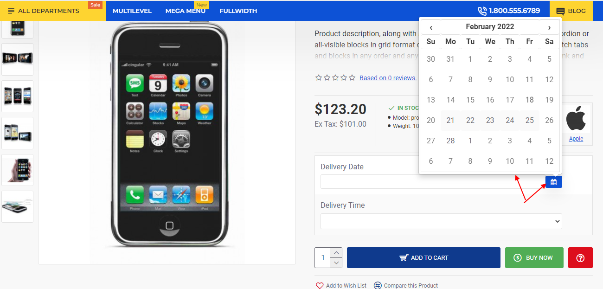Click the compare product arrows icon
This screenshot has height=289, width=603.
tap(378, 285)
